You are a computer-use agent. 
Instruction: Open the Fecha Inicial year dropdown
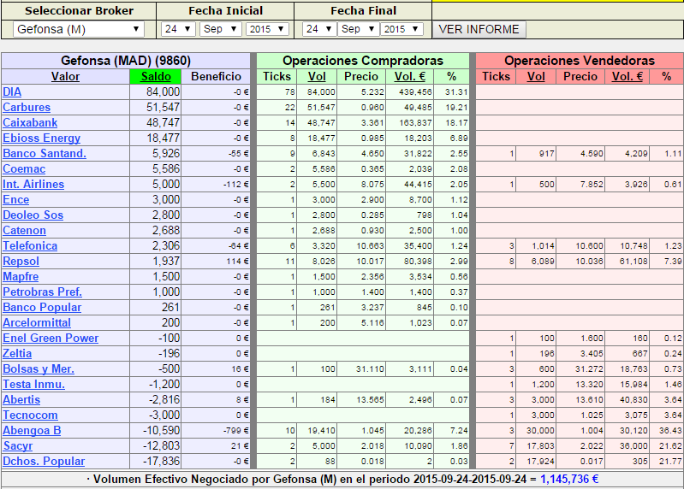pyautogui.click(x=267, y=29)
